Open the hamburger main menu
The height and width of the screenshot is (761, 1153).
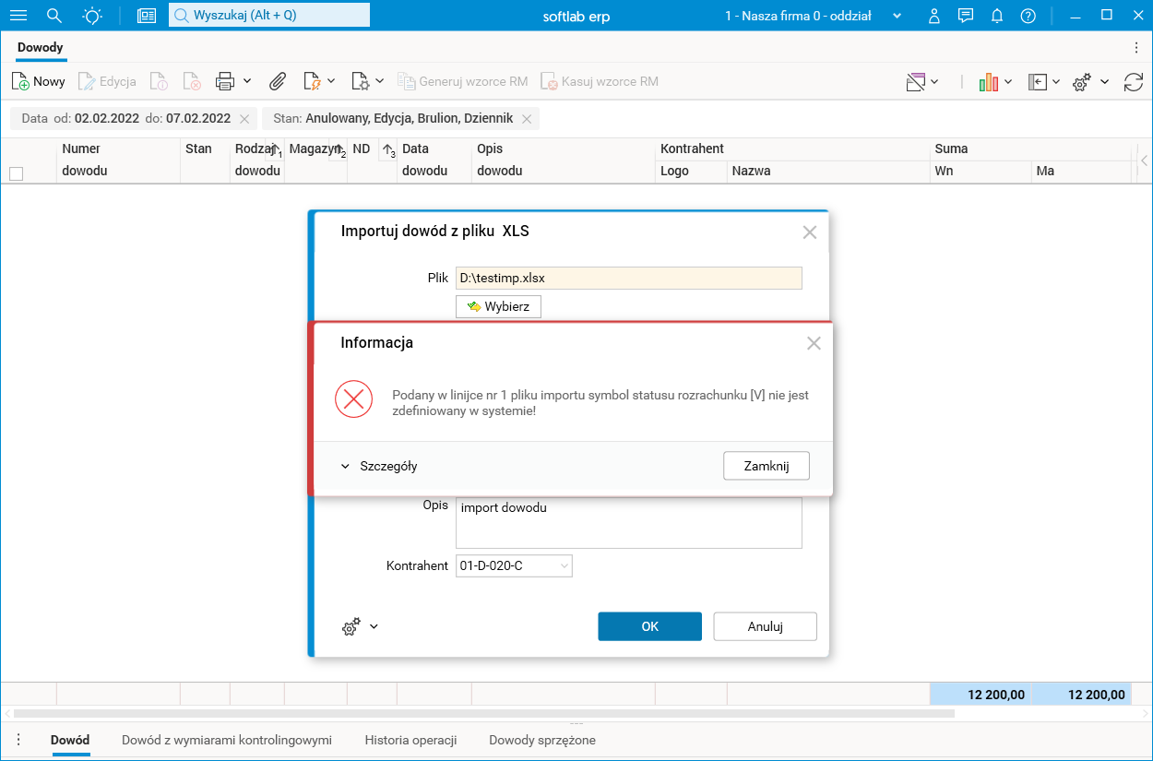coord(18,16)
